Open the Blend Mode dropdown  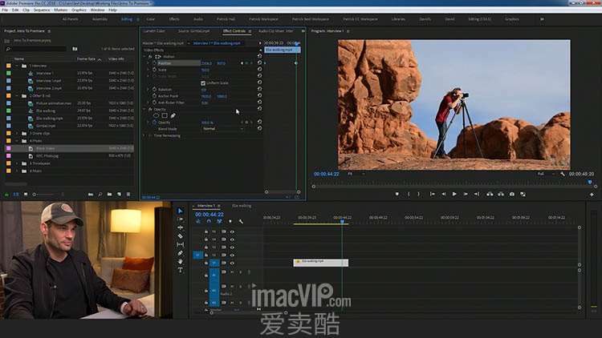(x=222, y=128)
